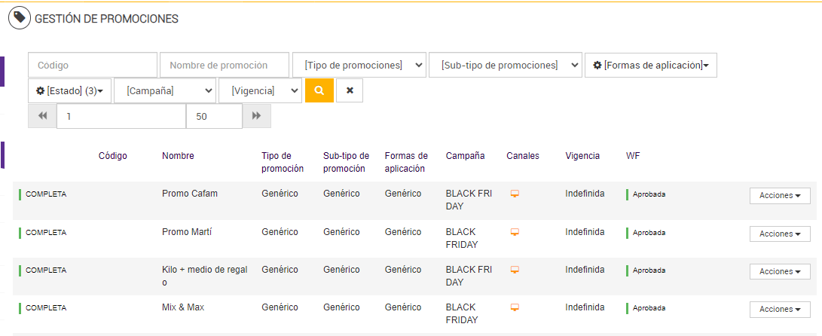Expand the Formas de aplicación filter

[651, 65]
